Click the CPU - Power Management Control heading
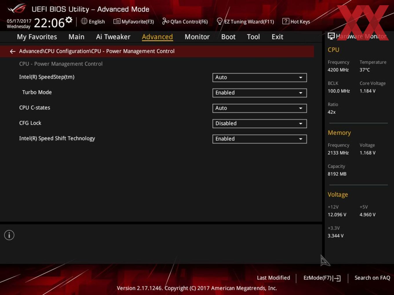The width and height of the screenshot is (394, 295). click(x=61, y=64)
